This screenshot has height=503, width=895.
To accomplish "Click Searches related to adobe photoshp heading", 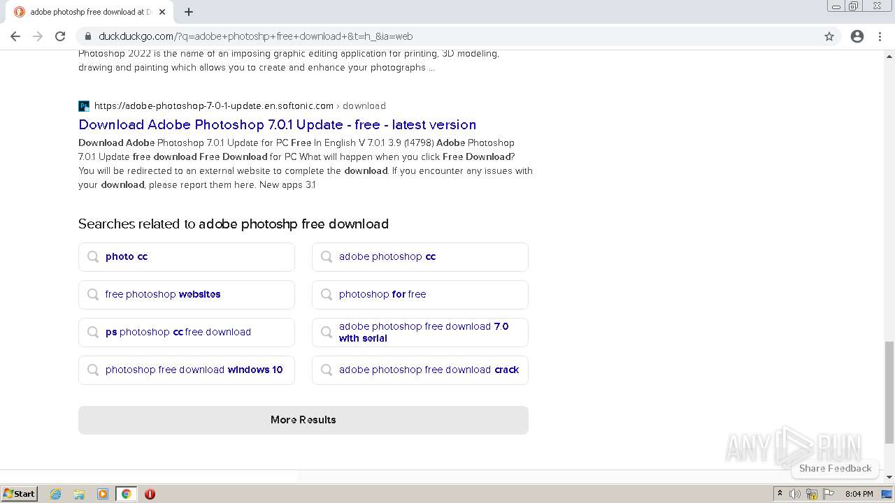I will (234, 224).
